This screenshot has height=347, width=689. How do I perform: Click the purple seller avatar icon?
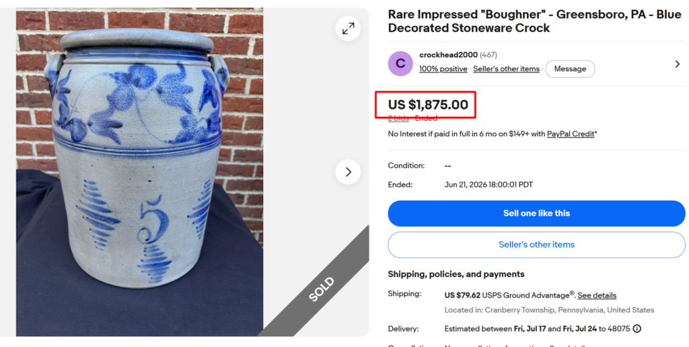pyautogui.click(x=400, y=64)
